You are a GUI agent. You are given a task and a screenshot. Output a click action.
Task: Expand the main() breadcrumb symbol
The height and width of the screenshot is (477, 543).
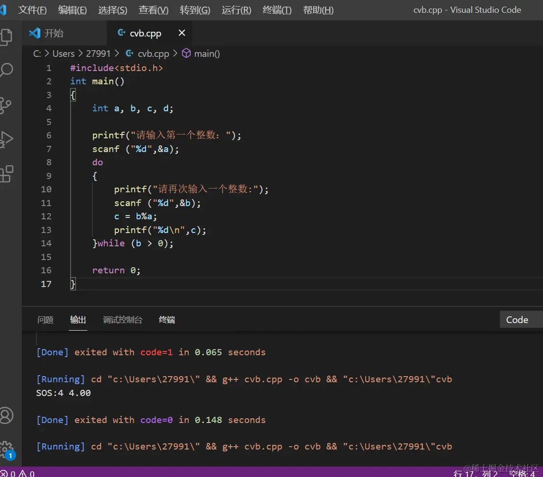click(x=207, y=54)
